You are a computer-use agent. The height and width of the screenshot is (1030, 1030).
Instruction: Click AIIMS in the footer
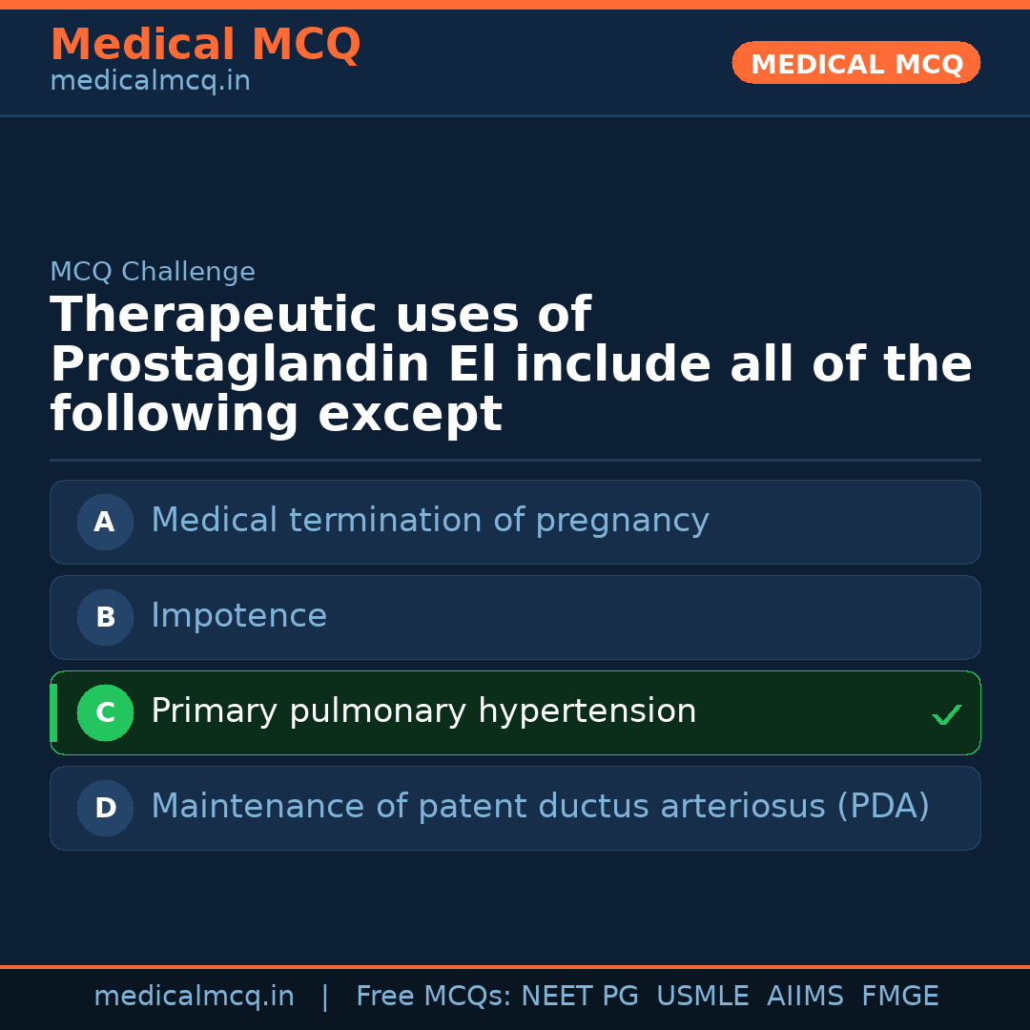[805, 997]
